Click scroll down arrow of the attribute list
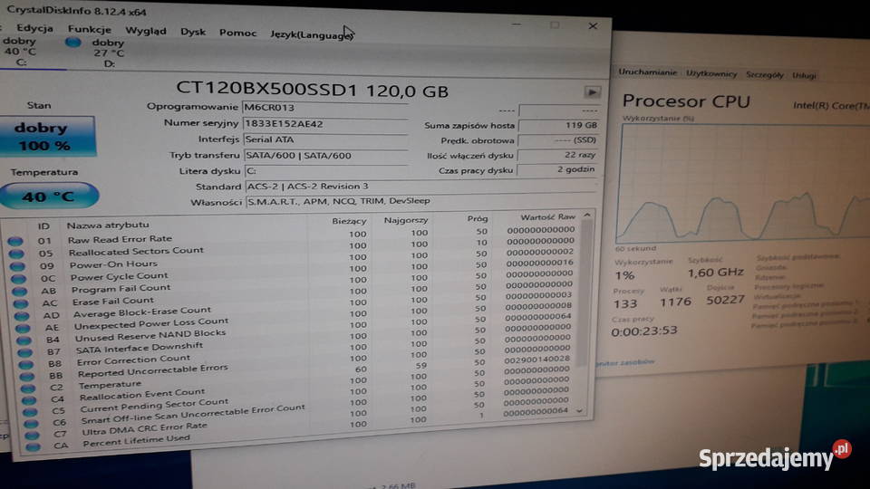Viewport: 870px width, 489px height. (x=580, y=411)
